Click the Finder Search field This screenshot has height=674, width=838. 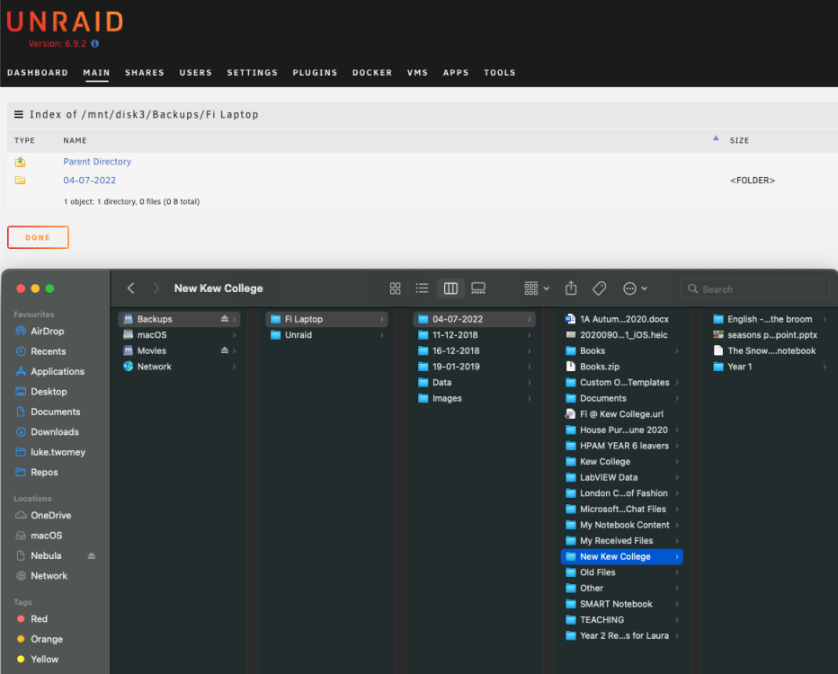click(754, 289)
